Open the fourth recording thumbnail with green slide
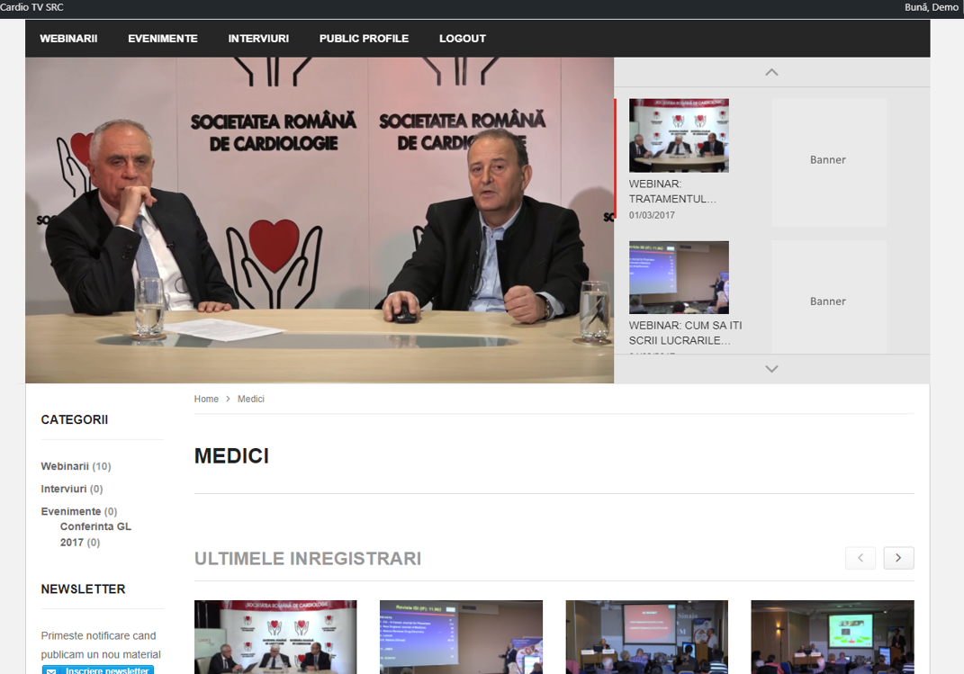The image size is (964, 674). point(833,637)
